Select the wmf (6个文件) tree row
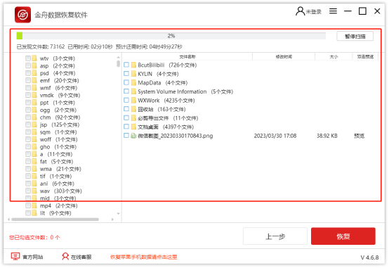The height and width of the screenshot is (268, 389). tap(51, 88)
